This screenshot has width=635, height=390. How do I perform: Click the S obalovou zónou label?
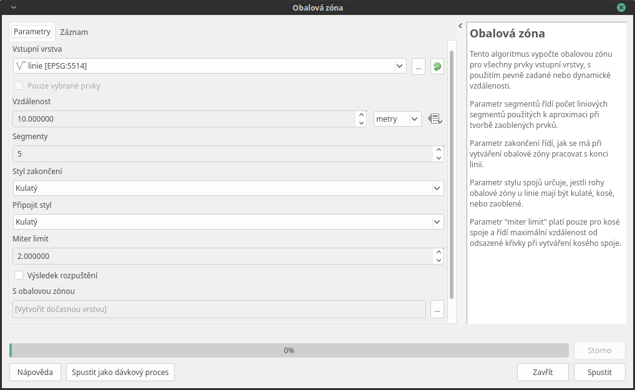(44, 291)
